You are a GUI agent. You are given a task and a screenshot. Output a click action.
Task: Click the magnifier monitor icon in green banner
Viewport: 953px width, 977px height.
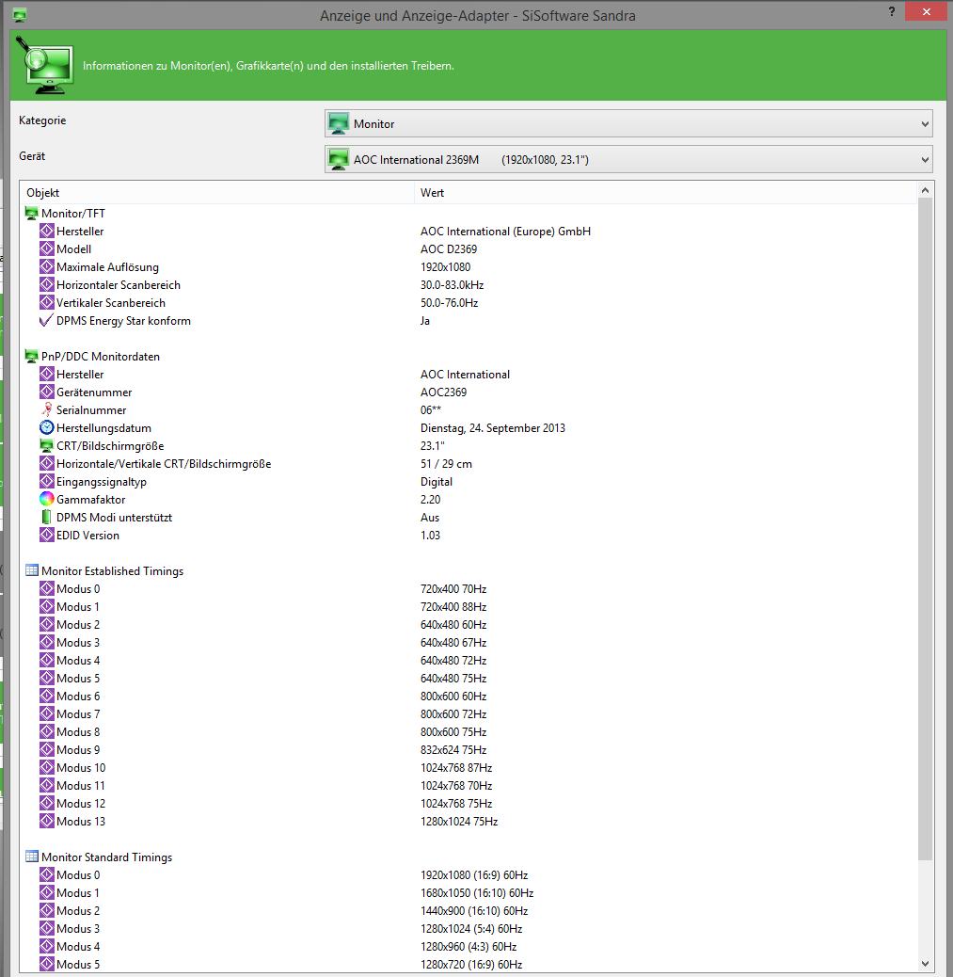pyautogui.click(x=45, y=65)
